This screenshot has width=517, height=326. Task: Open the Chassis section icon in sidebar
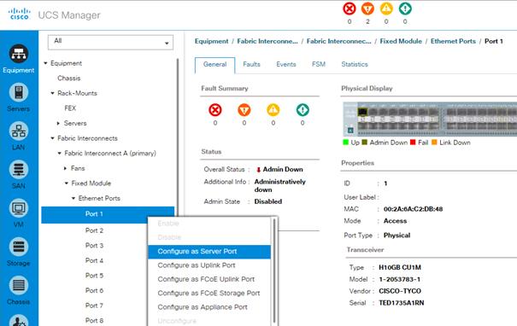coord(19,285)
